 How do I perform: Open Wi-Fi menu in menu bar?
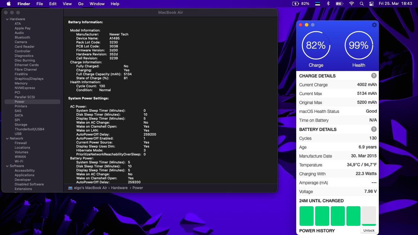click(351, 4)
